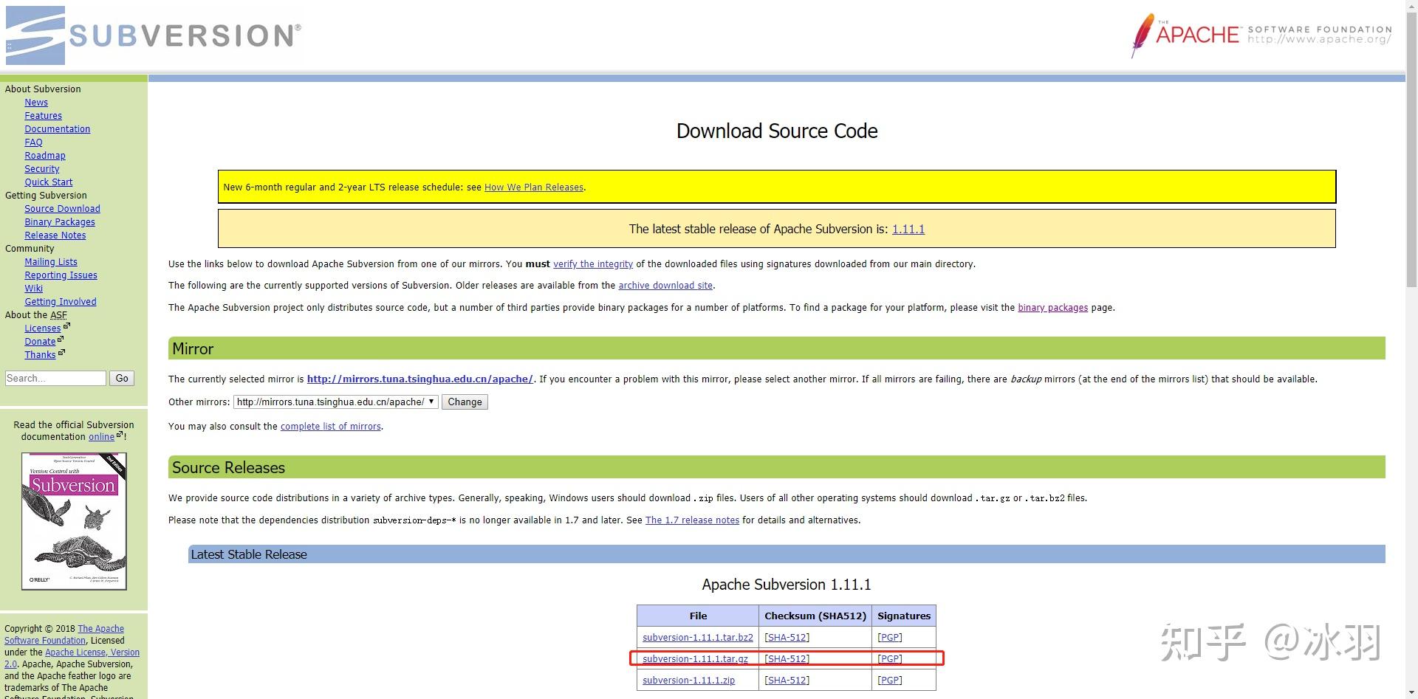Go to the Features page

43,116
